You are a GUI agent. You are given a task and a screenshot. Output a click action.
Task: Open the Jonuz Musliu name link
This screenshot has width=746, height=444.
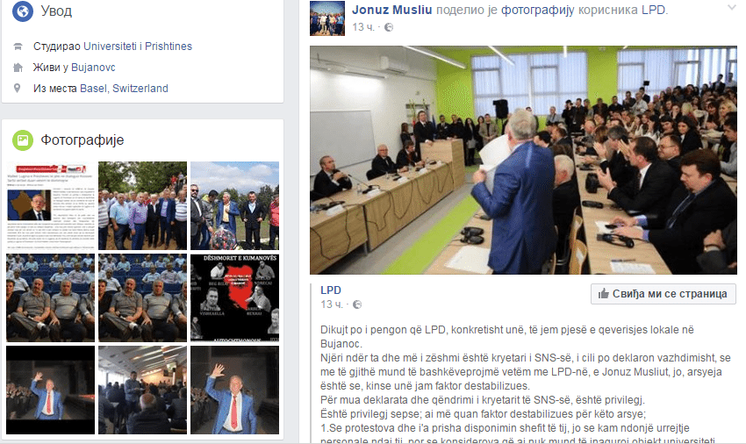click(392, 10)
